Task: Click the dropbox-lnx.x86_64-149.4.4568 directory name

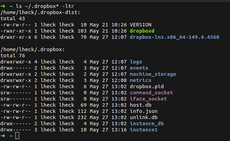Action: coord(174,37)
